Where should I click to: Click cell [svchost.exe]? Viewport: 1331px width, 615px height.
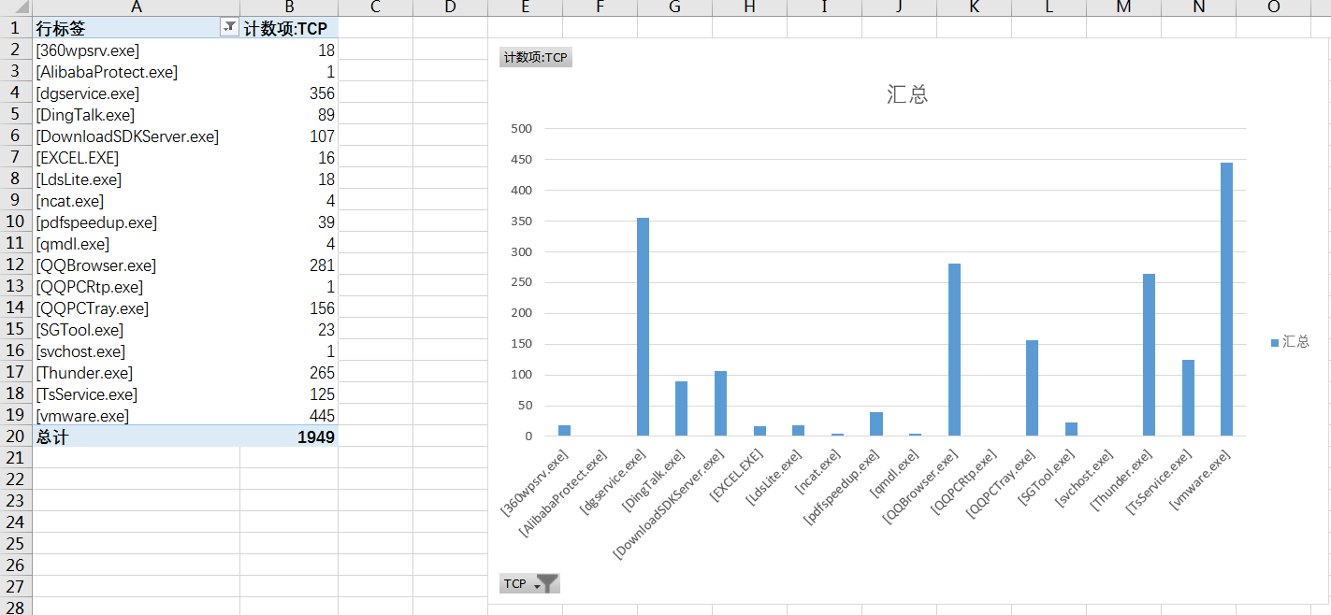(136, 351)
